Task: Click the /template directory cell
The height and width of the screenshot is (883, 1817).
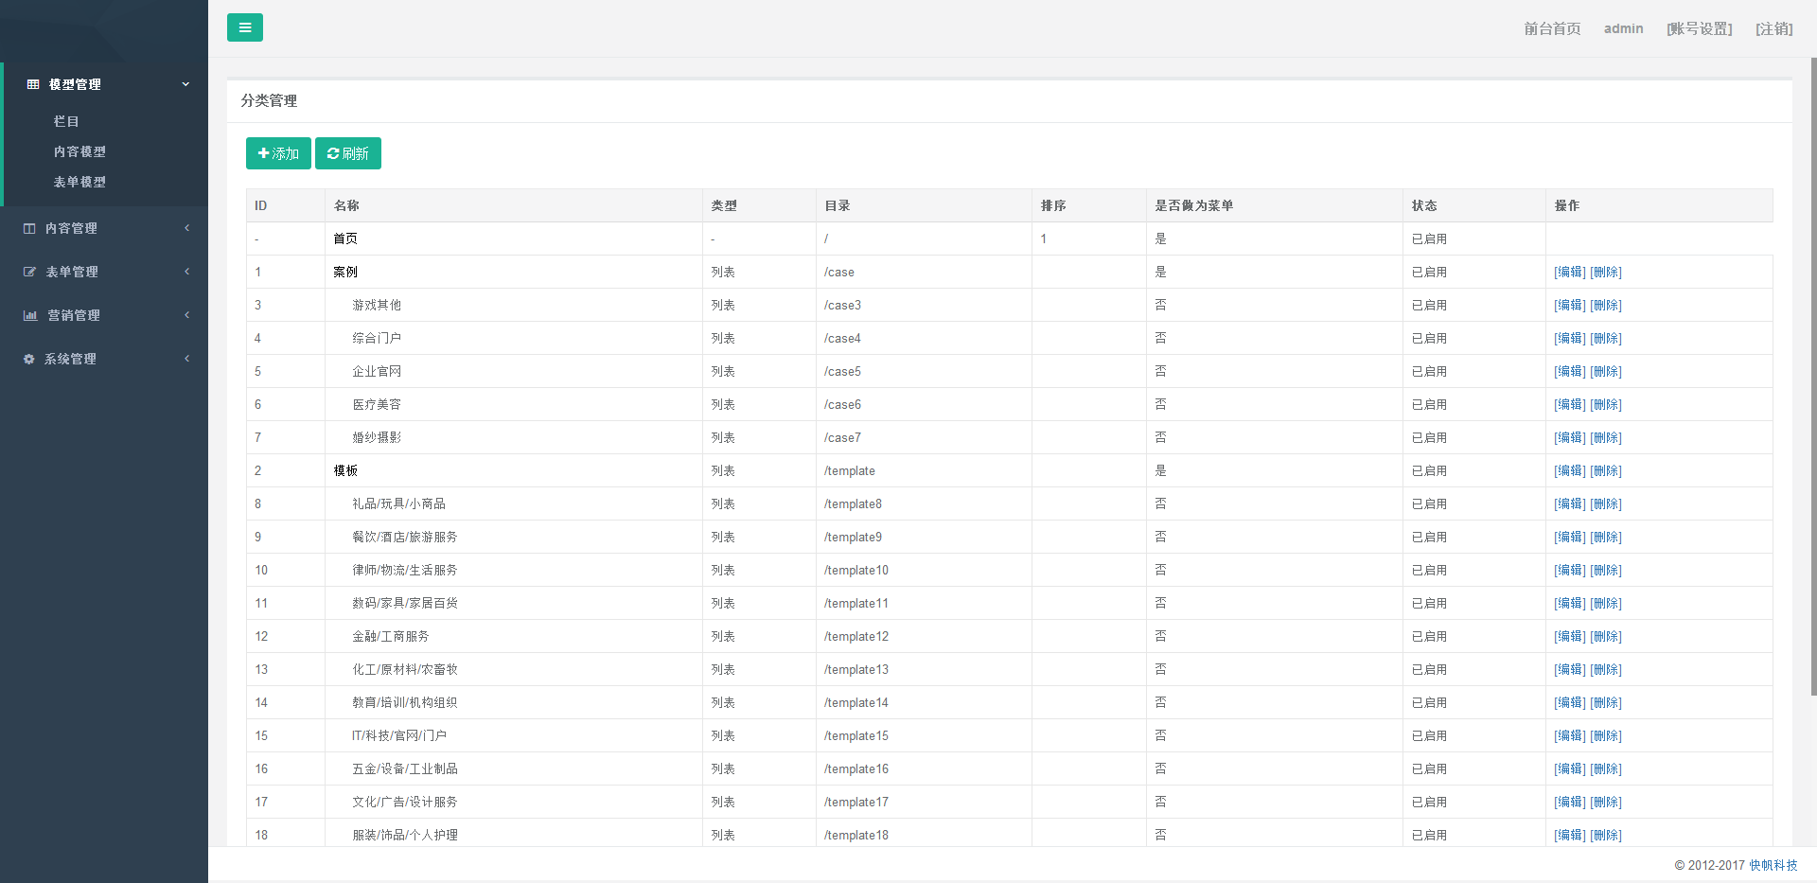Action: (x=925, y=470)
